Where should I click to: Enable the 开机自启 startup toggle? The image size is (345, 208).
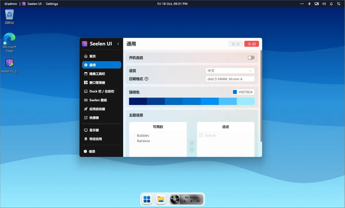point(251,57)
